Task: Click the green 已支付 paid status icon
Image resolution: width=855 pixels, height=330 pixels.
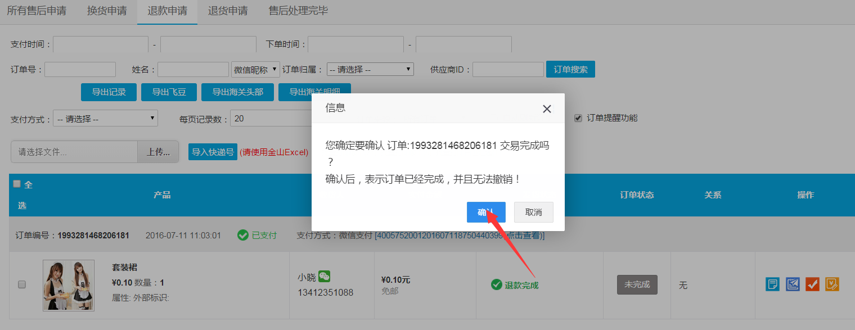Action: pyautogui.click(x=242, y=236)
